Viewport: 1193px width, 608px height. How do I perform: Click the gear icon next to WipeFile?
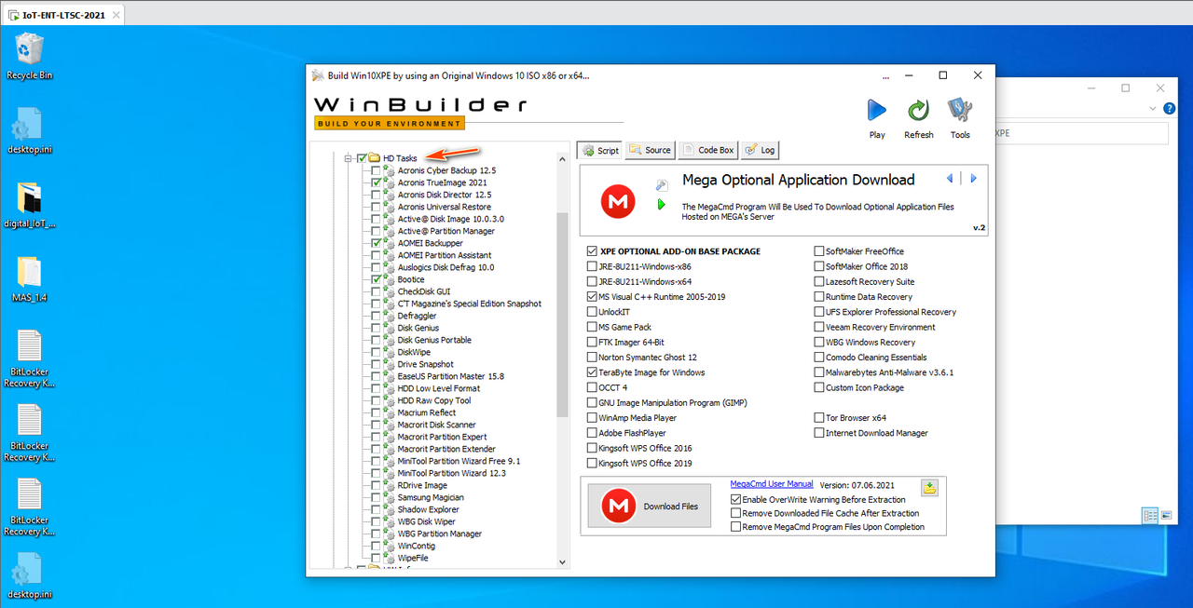[x=389, y=558]
